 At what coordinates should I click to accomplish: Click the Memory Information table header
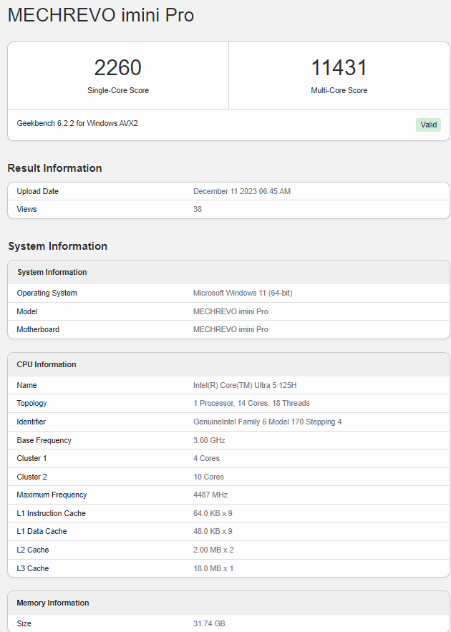[53, 603]
